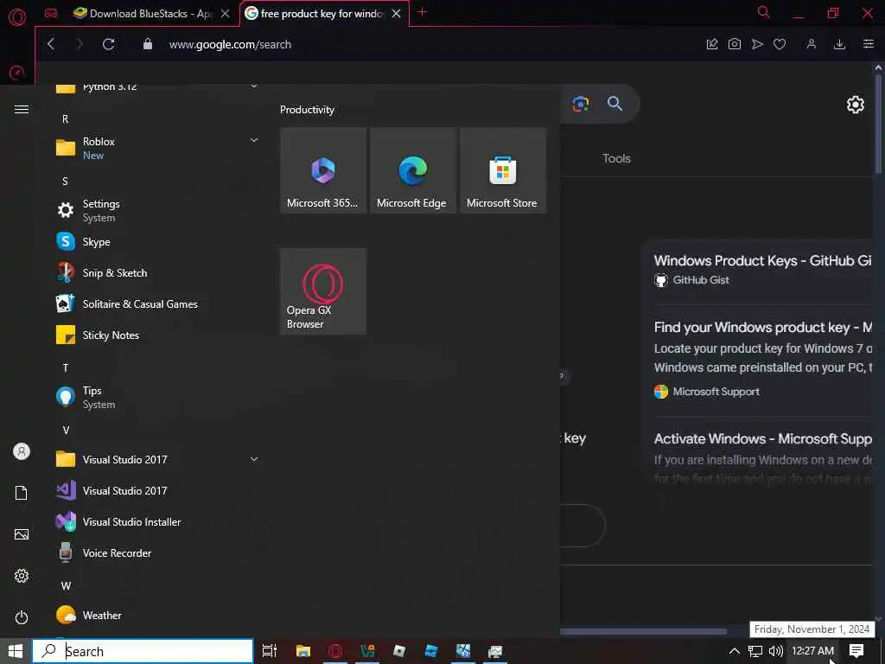This screenshot has width=885, height=664.
Task: Open Activate Windows Microsoft Support result
Action: [x=762, y=438]
